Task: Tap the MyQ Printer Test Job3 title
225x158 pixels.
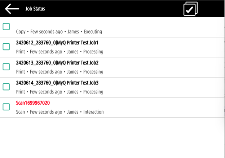Action: click(57, 83)
